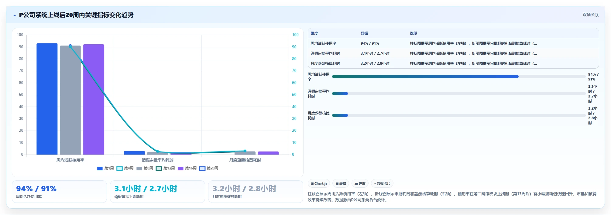Screen dimensions: 611x215
Task: Toggle the 第4周 legend entry
Action: pos(125,168)
